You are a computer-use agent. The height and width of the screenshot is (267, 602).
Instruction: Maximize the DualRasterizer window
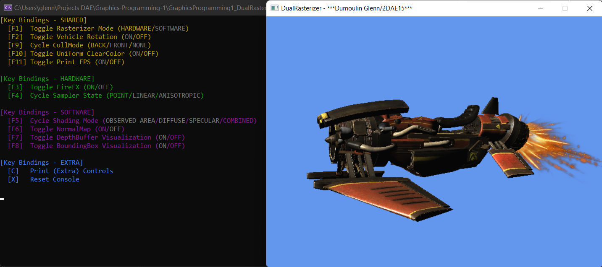point(565,8)
